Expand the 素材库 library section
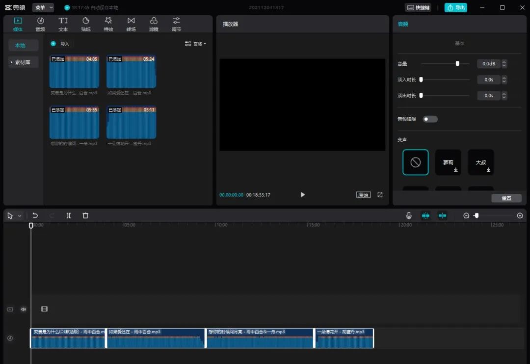Screen dimensions: 530x364 click(23, 62)
